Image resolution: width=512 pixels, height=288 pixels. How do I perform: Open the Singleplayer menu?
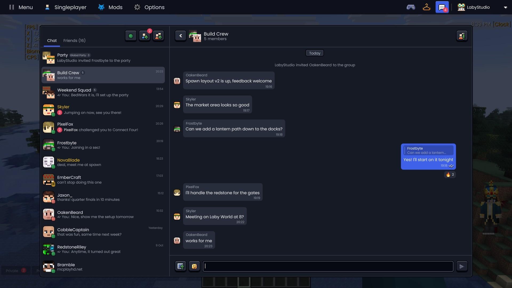click(x=66, y=7)
